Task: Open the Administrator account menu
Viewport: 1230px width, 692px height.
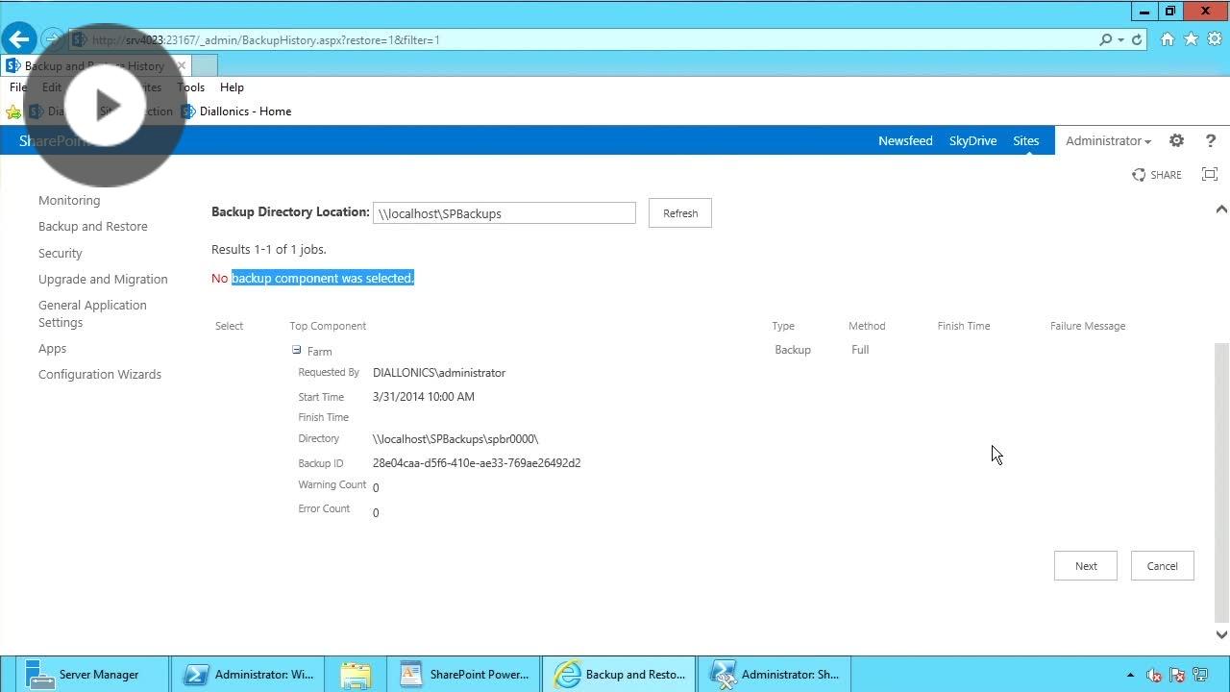Action: pyautogui.click(x=1107, y=140)
